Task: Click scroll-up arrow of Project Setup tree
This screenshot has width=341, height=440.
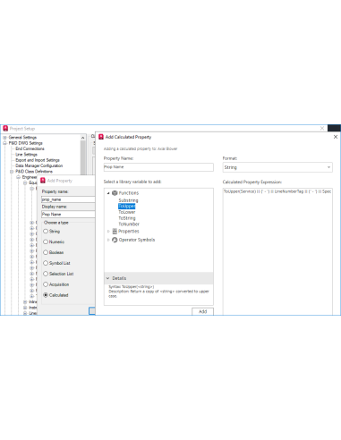Action: [x=83, y=138]
